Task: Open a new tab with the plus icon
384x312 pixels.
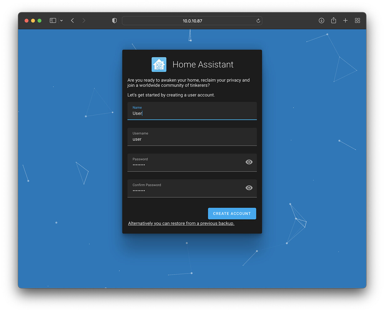Action: [x=345, y=20]
